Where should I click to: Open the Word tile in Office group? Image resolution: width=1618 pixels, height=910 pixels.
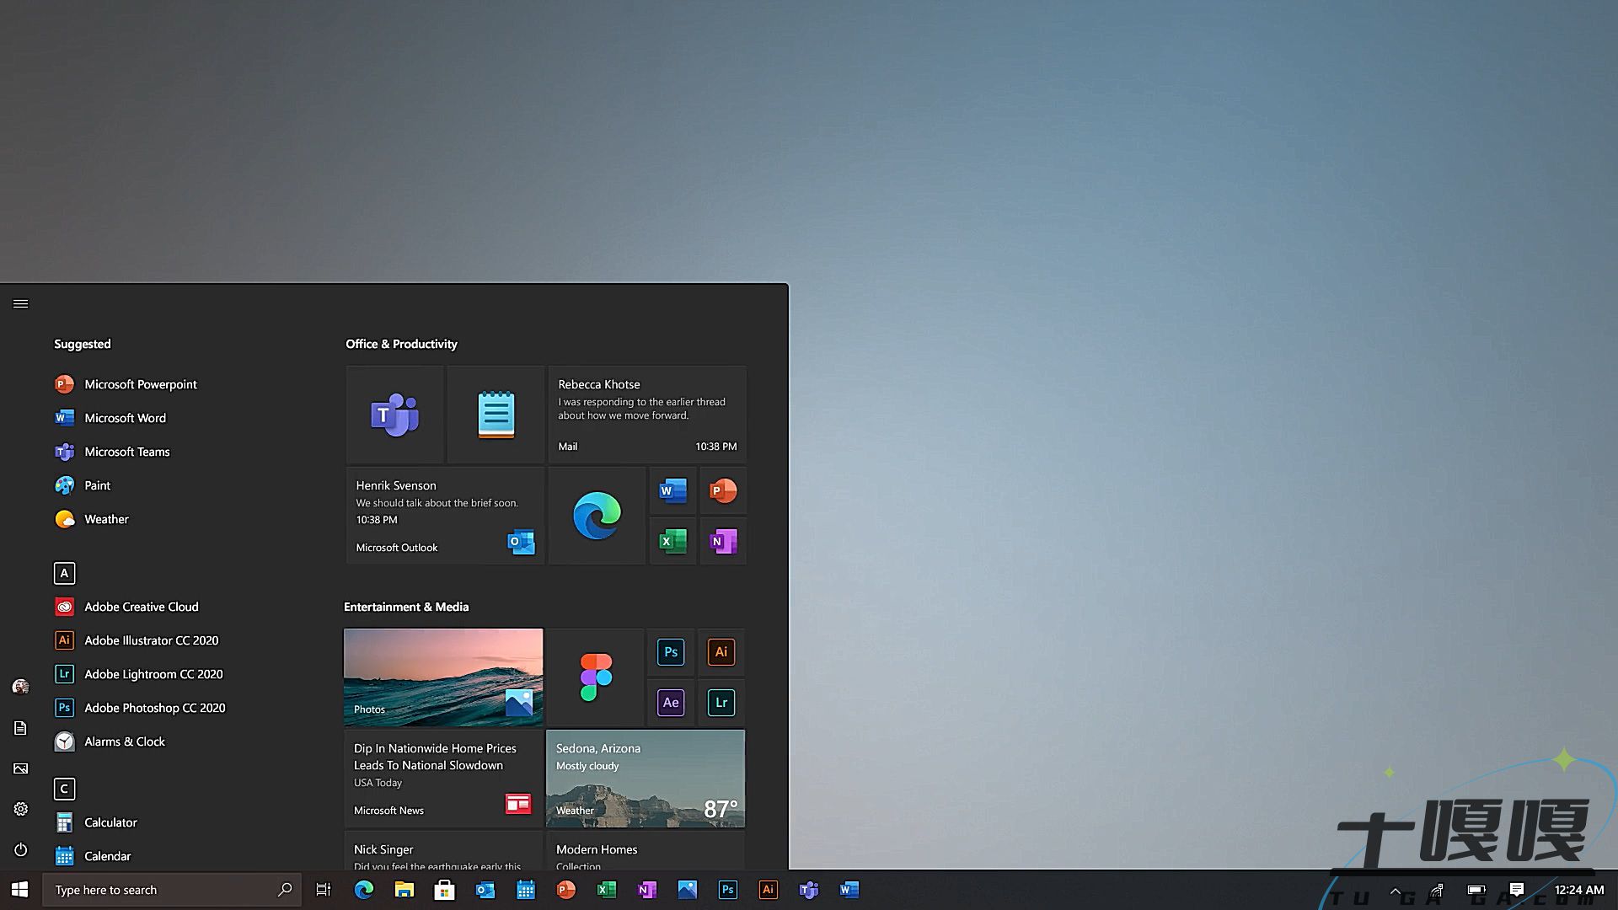(672, 490)
